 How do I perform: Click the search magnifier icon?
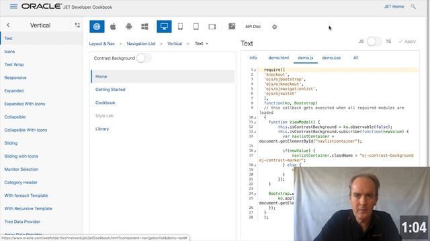tap(413, 7)
